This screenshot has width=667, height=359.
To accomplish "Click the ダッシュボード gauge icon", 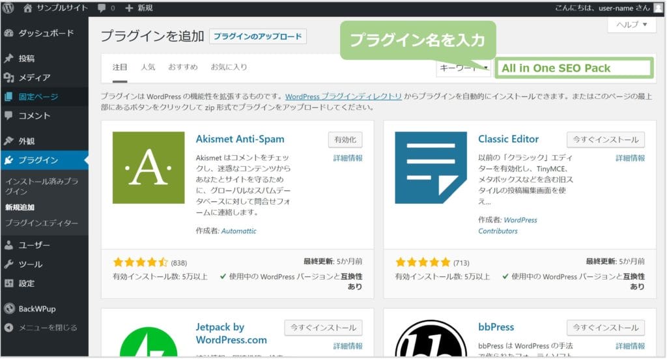I will click(8, 33).
